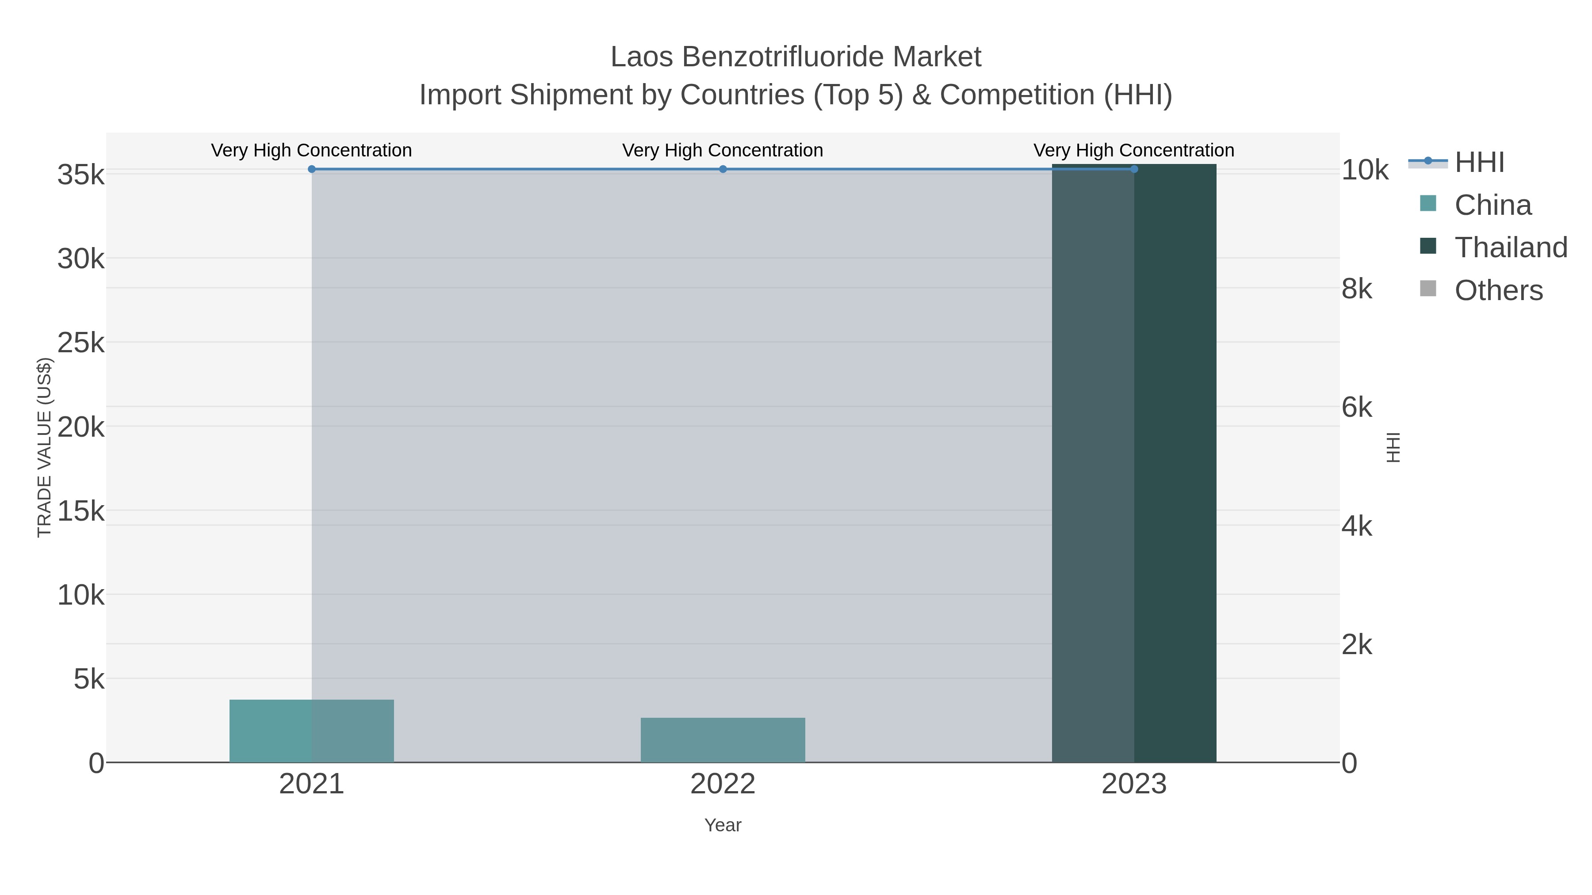The width and height of the screenshot is (1592, 895).
Task: Click the China legend color swatch
Action: (1428, 203)
